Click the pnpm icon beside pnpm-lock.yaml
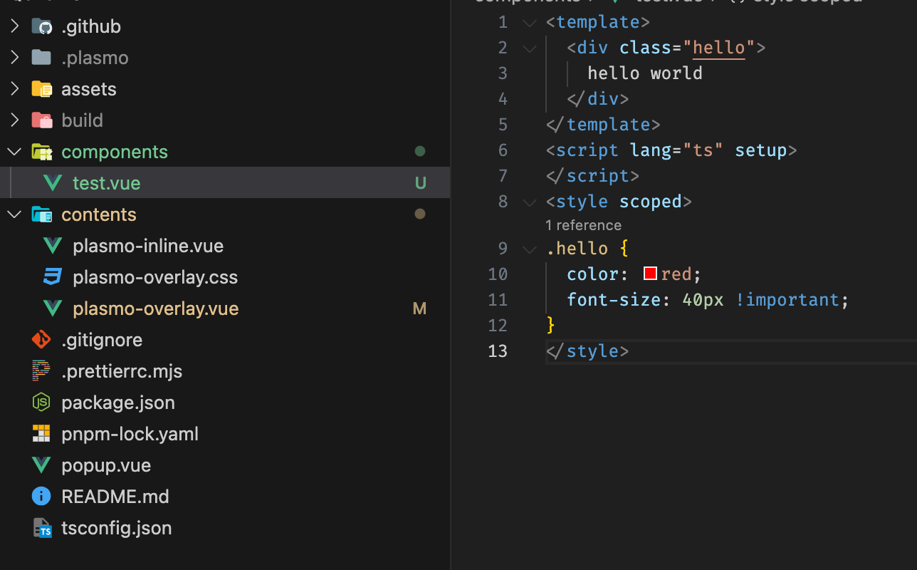This screenshot has width=917, height=570. pyautogui.click(x=41, y=434)
